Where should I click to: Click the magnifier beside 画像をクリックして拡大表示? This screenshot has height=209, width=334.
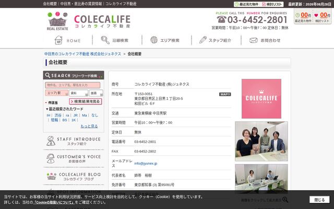(x=285, y=200)
